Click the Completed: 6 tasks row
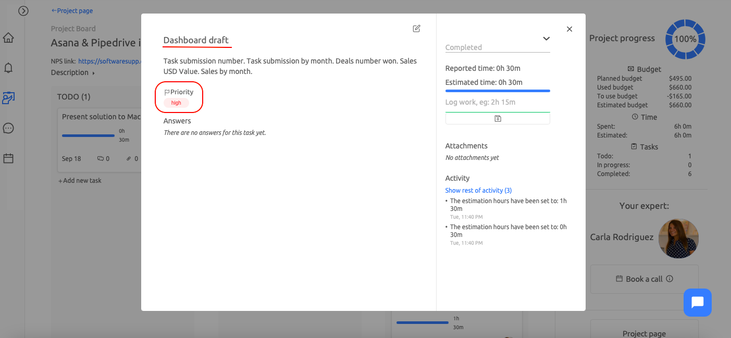Image resolution: width=731 pixels, height=338 pixels. tap(644, 174)
